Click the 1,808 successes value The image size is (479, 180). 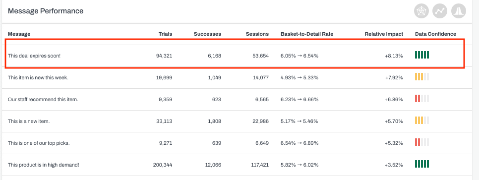pos(214,121)
